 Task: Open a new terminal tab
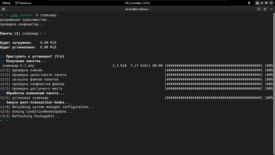tap(3, 9)
